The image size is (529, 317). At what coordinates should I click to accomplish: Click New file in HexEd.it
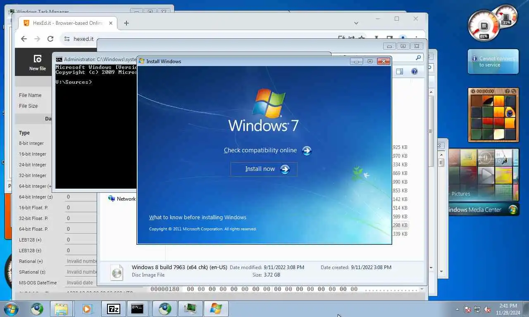[37, 63]
